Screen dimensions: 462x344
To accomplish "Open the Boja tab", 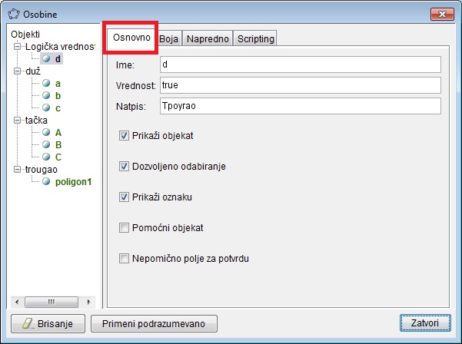I will (x=169, y=38).
